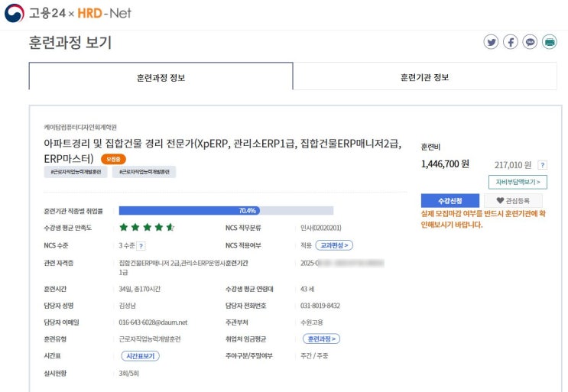Click the #근로자직업능력개발훈련 hashtag tag
Viewport: 568px width, 392px height.
tap(76, 172)
